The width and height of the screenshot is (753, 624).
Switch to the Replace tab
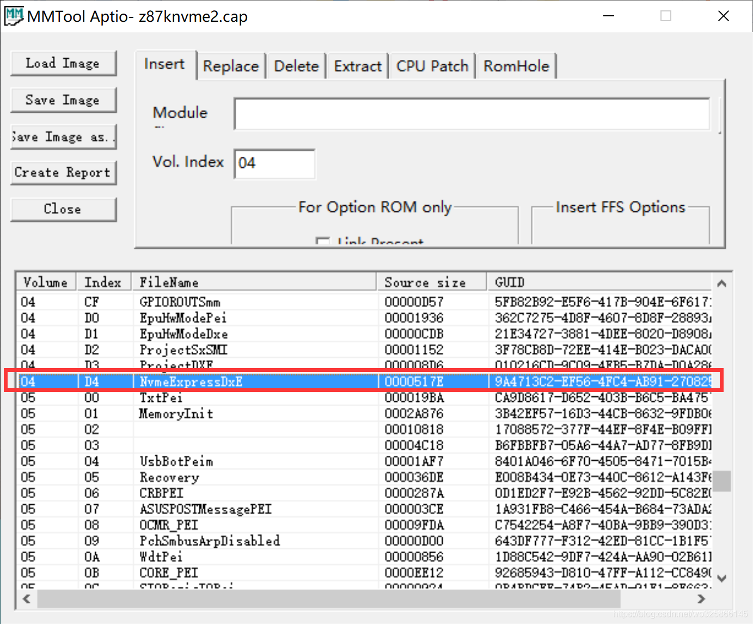[x=231, y=66]
